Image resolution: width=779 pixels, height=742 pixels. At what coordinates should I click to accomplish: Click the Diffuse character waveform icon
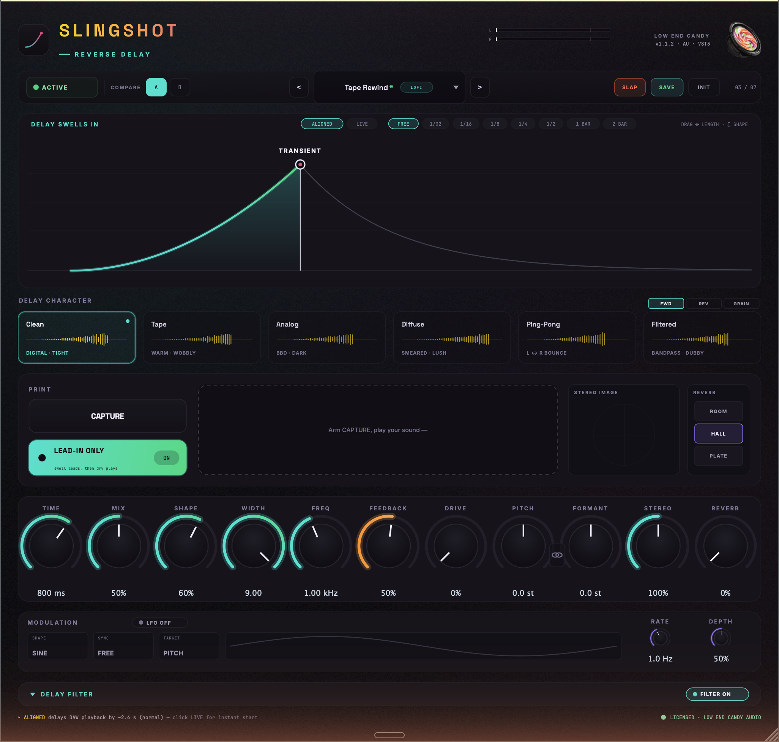453,339
